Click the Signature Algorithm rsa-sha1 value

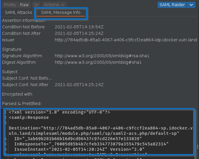[x=102, y=56]
